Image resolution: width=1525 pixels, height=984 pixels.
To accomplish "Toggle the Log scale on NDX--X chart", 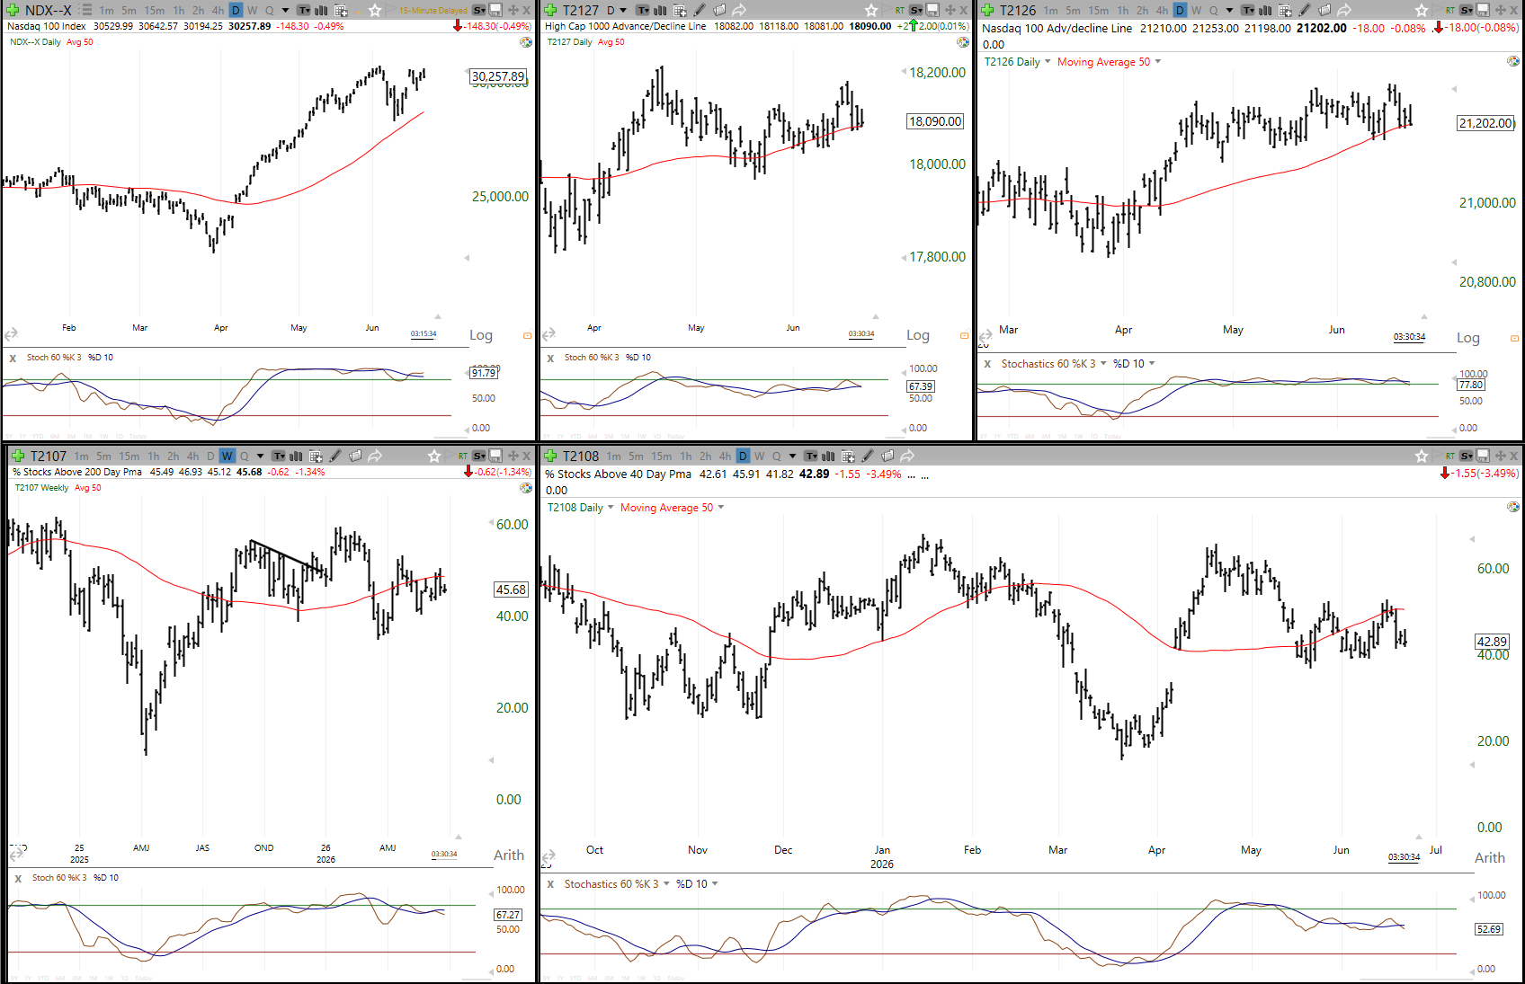I will point(481,335).
